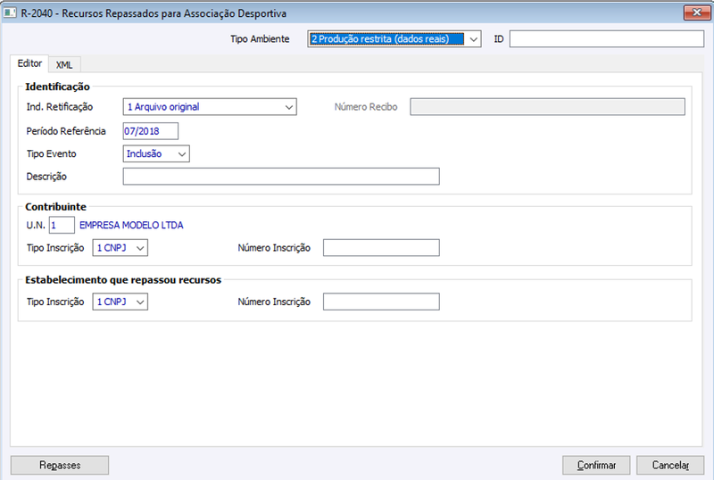This screenshot has width=714, height=480.
Task: Select the EMPRESA MODELO LTDA text
Action: (x=131, y=225)
